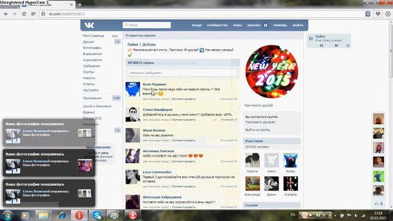The width and height of the screenshot is (393, 221).
Task: Open Коля Маринин's Nike avatar
Action: pyautogui.click(x=133, y=89)
